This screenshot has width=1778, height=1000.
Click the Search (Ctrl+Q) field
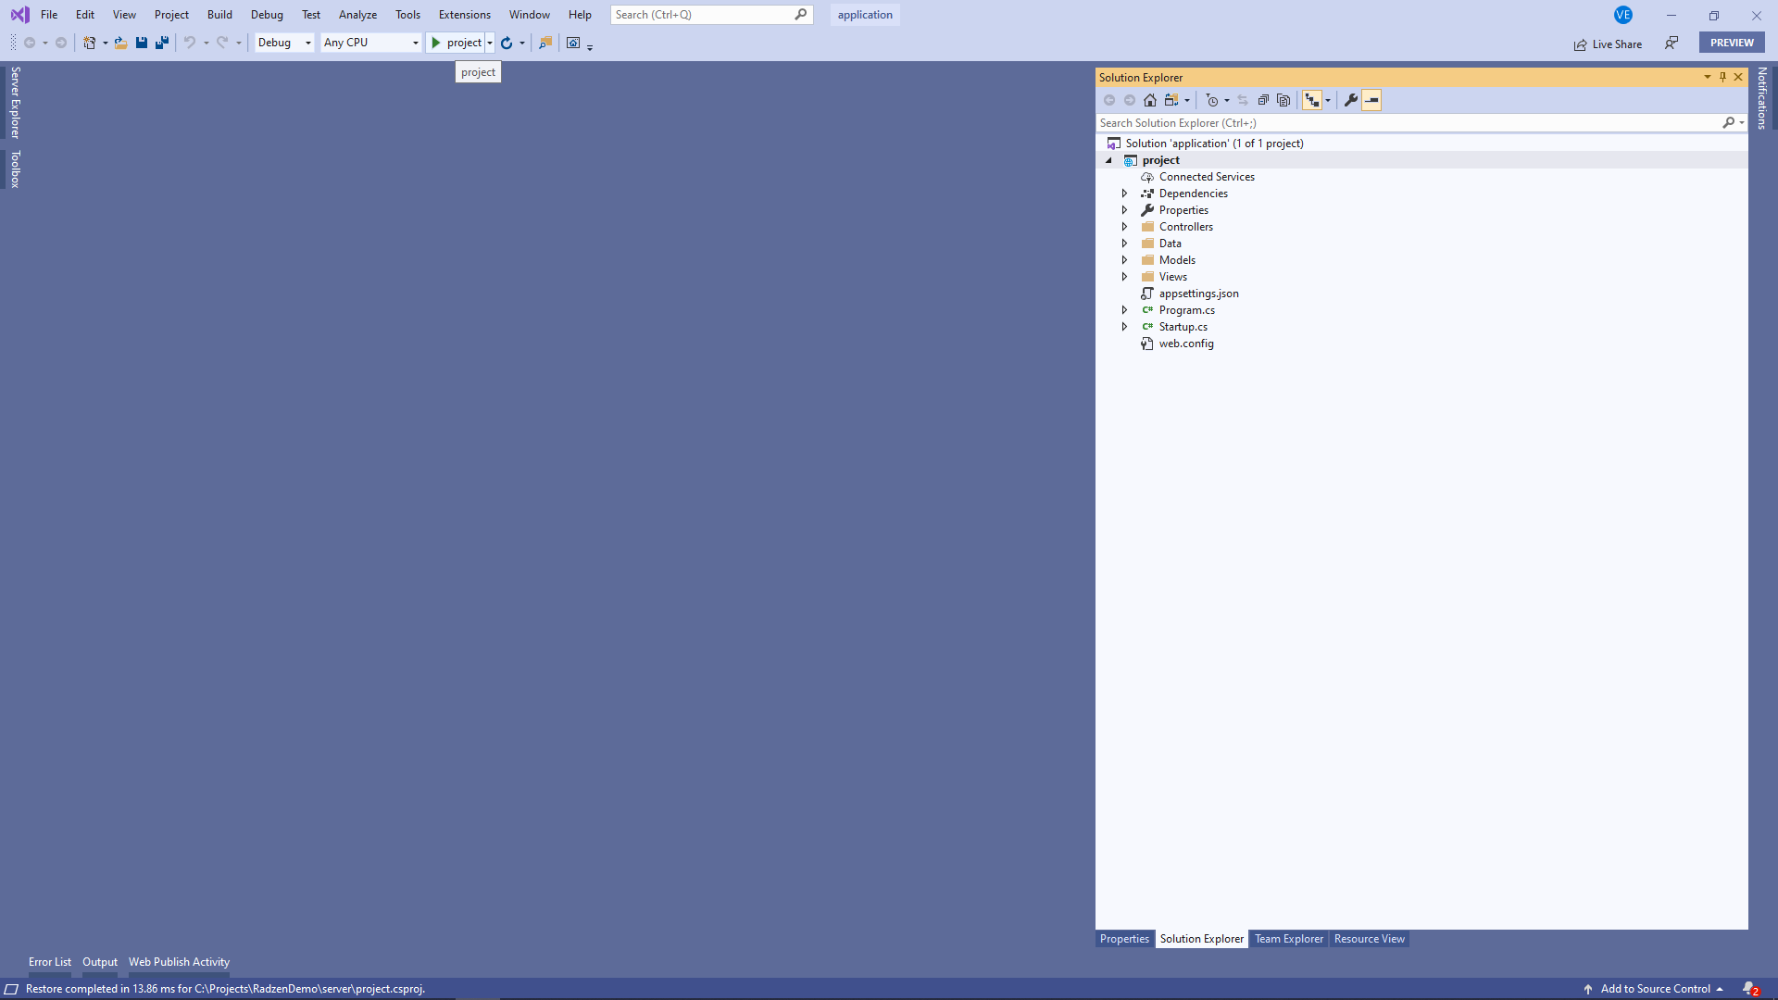pyautogui.click(x=711, y=15)
